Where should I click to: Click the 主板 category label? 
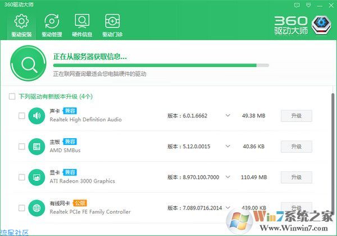coord(55,142)
